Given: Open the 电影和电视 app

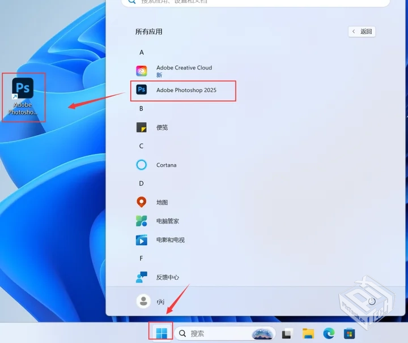Looking at the screenshot, I should tap(169, 240).
